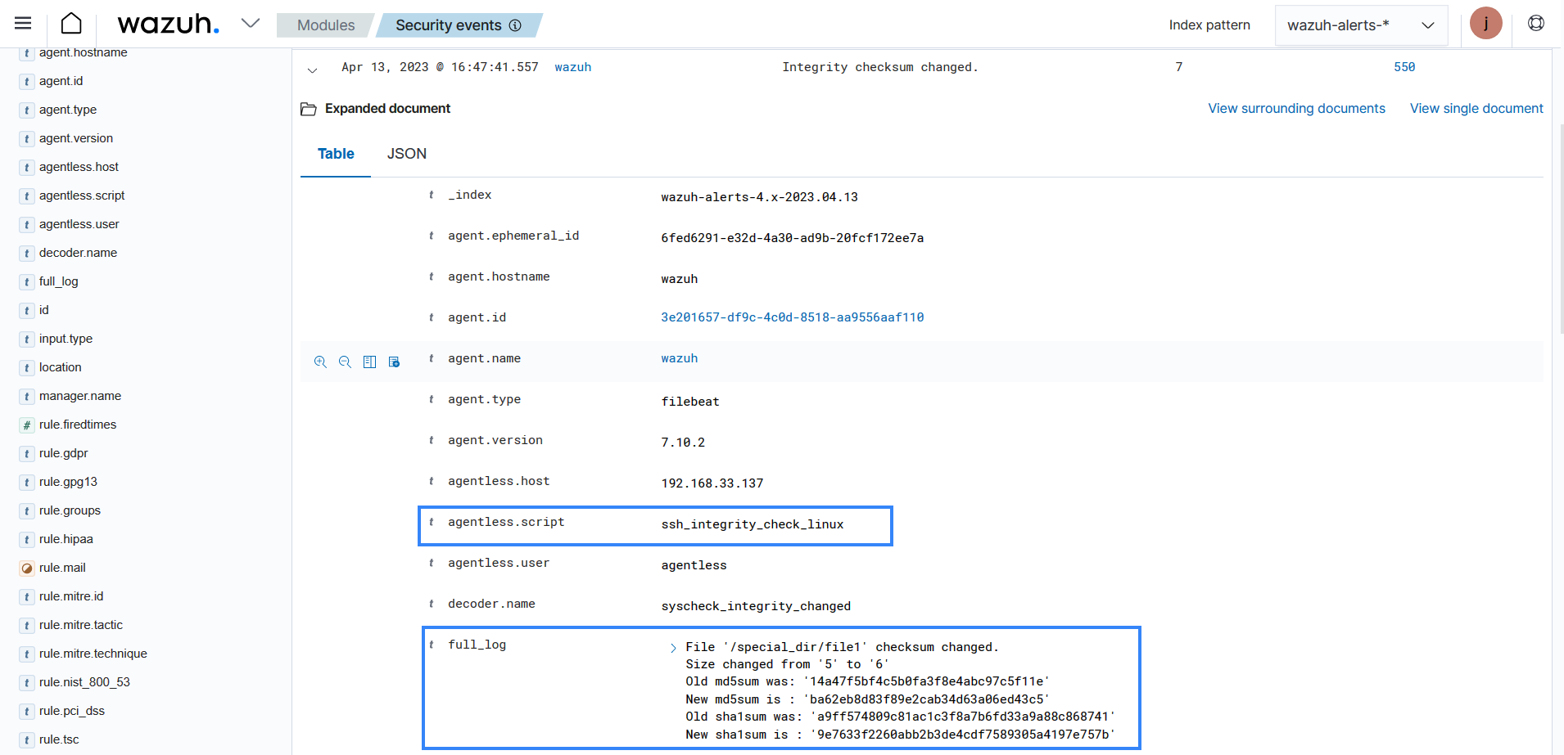Select rule.groups field in sidebar
Image resolution: width=1564 pixels, height=755 pixels.
(x=70, y=510)
